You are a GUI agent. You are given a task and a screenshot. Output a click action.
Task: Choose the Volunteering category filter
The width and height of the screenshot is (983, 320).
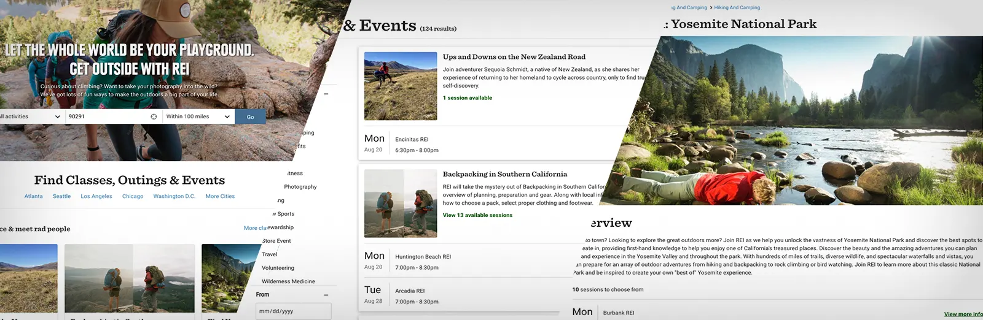pos(278,268)
